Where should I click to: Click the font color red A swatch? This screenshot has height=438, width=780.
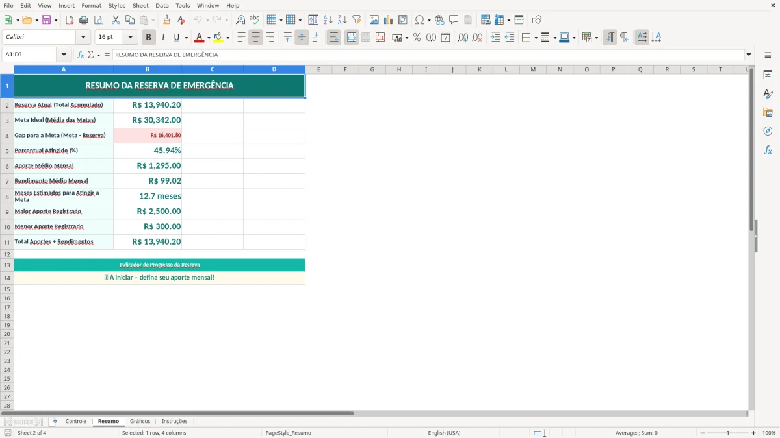pos(200,38)
